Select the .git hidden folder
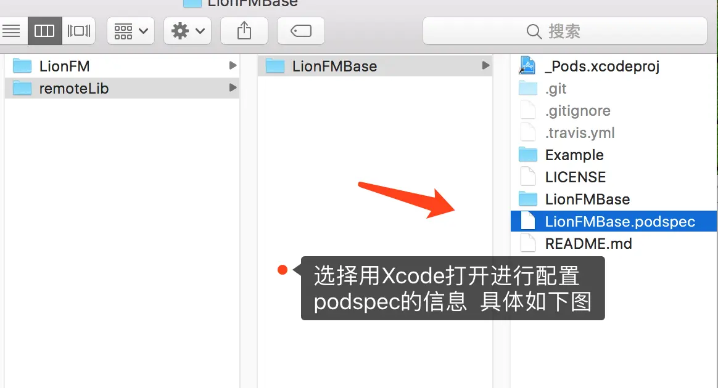Screen dimensions: 718x388 point(614,88)
